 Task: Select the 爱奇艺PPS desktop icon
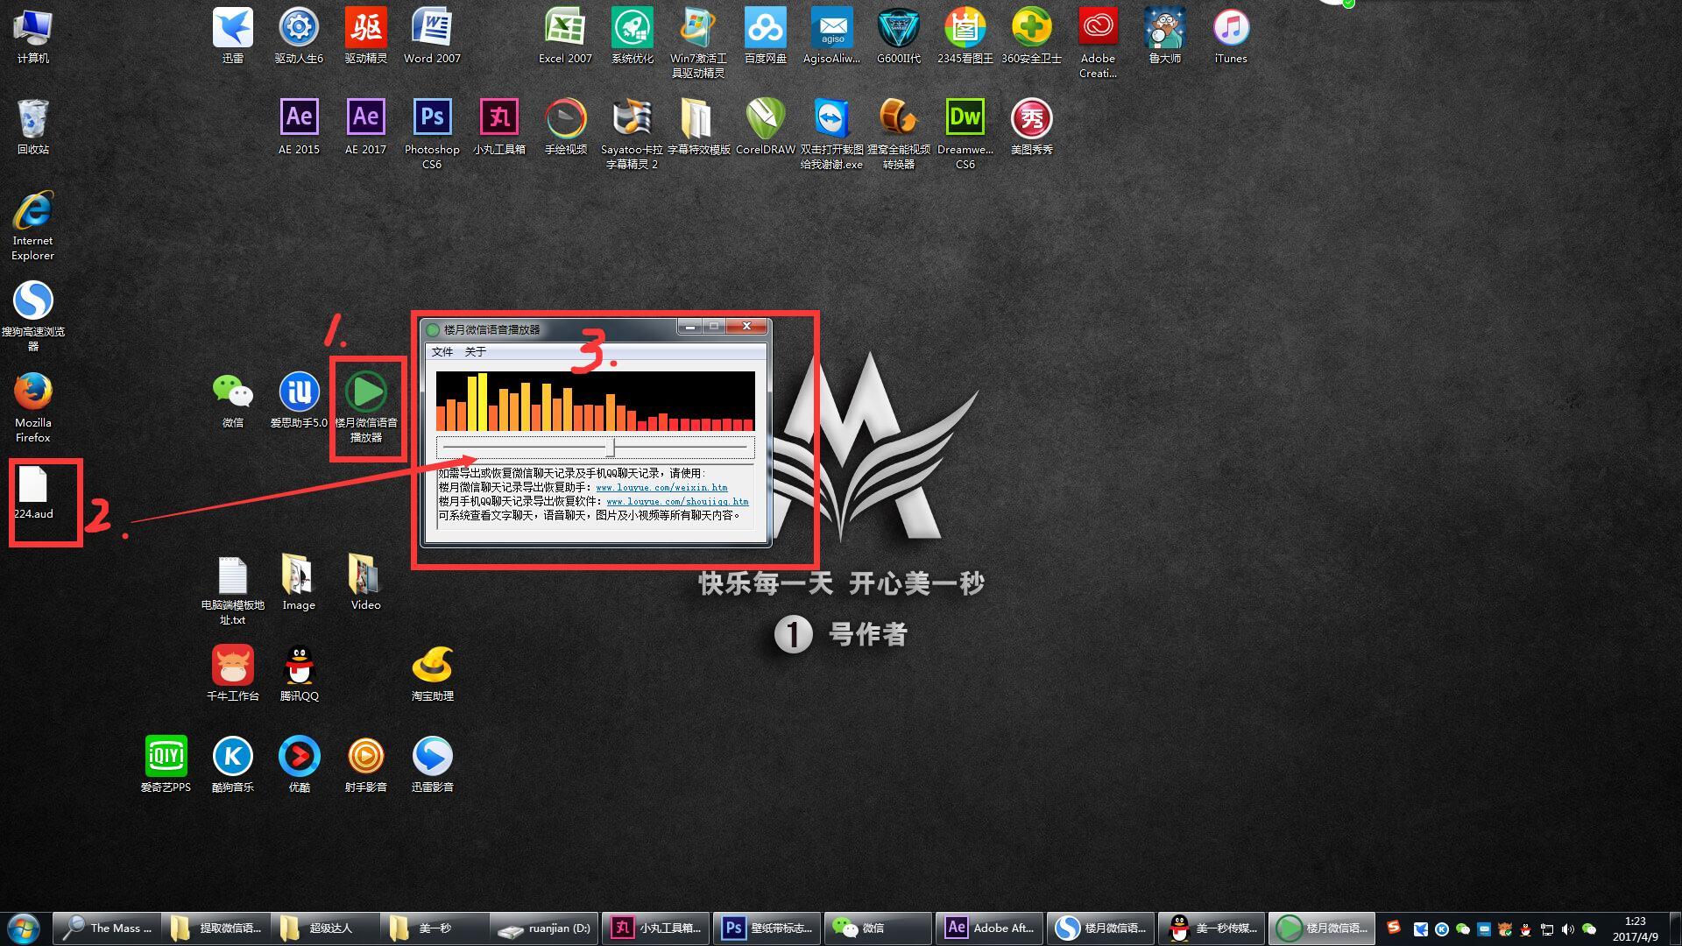[166, 765]
